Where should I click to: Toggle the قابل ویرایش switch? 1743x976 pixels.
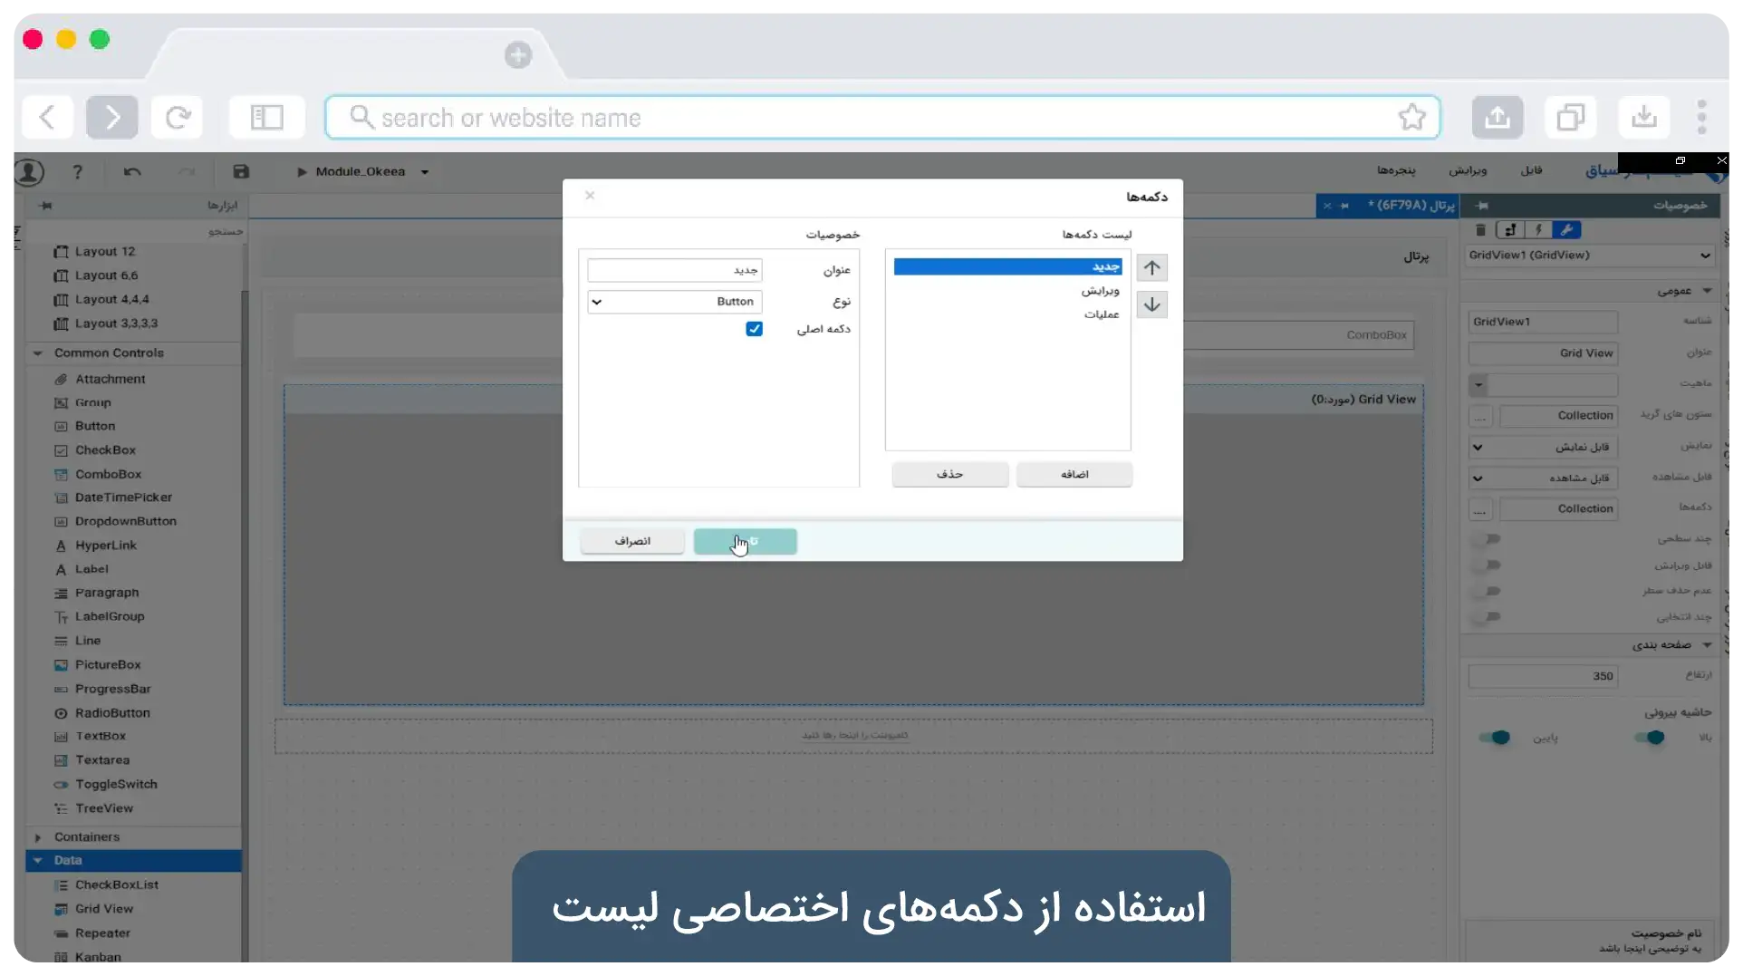(x=1487, y=565)
